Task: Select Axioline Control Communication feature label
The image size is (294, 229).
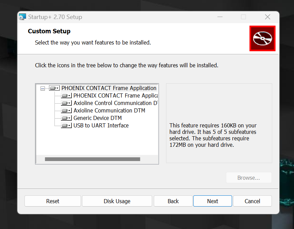Action: point(116,103)
